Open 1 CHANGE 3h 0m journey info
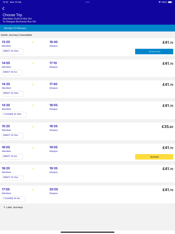The width and height of the screenshot is (175, 234). (x=14, y=198)
